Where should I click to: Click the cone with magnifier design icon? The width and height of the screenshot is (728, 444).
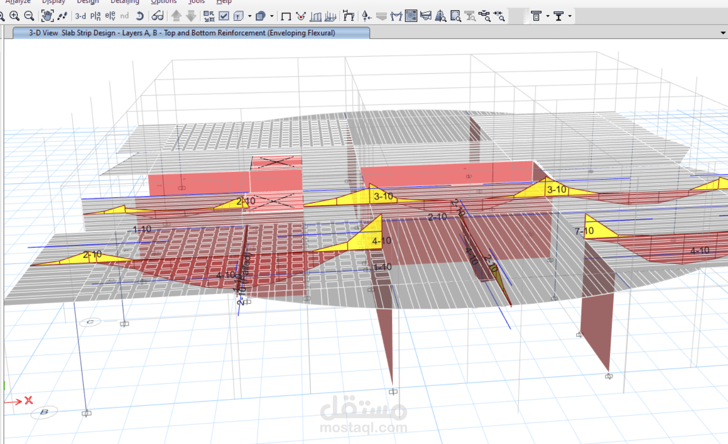(x=441, y=16)
